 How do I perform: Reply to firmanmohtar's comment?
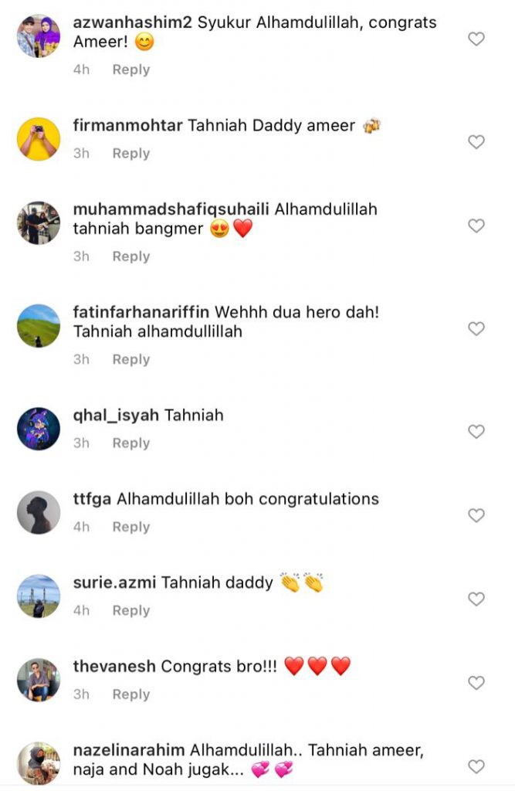tap(131, 154)
